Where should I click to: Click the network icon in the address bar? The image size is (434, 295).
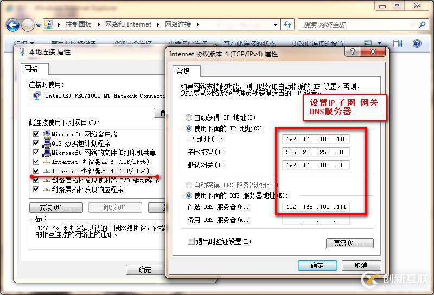(49, 24)
